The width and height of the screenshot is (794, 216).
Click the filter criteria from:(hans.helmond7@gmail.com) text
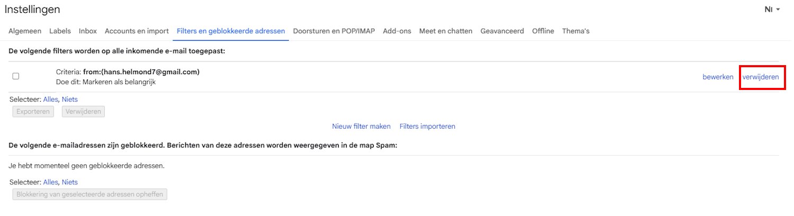141,71
